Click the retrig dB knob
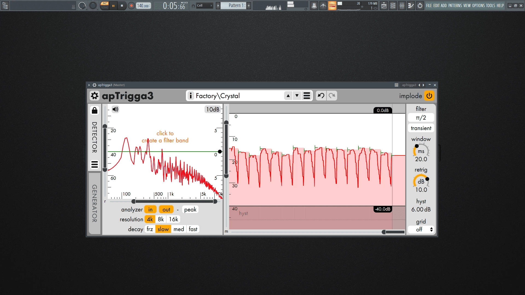Image resolution: width=525 pixels, height=295 pixels. point(421,181)
